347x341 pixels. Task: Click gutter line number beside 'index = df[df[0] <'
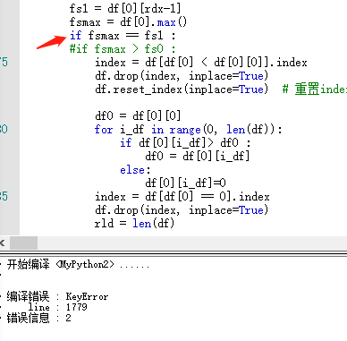point(4,63)
